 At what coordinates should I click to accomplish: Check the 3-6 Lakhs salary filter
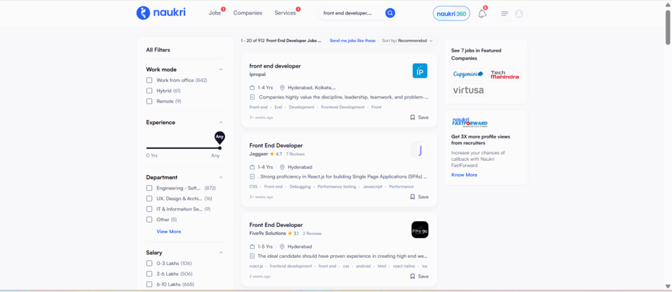(150, 274)
